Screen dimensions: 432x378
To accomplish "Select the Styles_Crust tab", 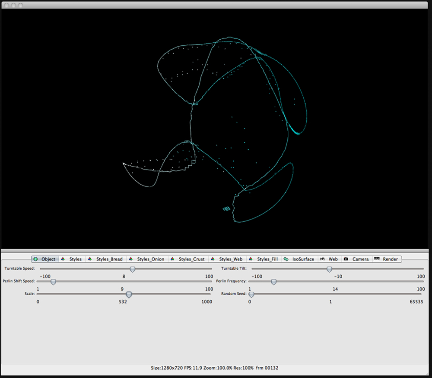I will [x=189, y=259].
